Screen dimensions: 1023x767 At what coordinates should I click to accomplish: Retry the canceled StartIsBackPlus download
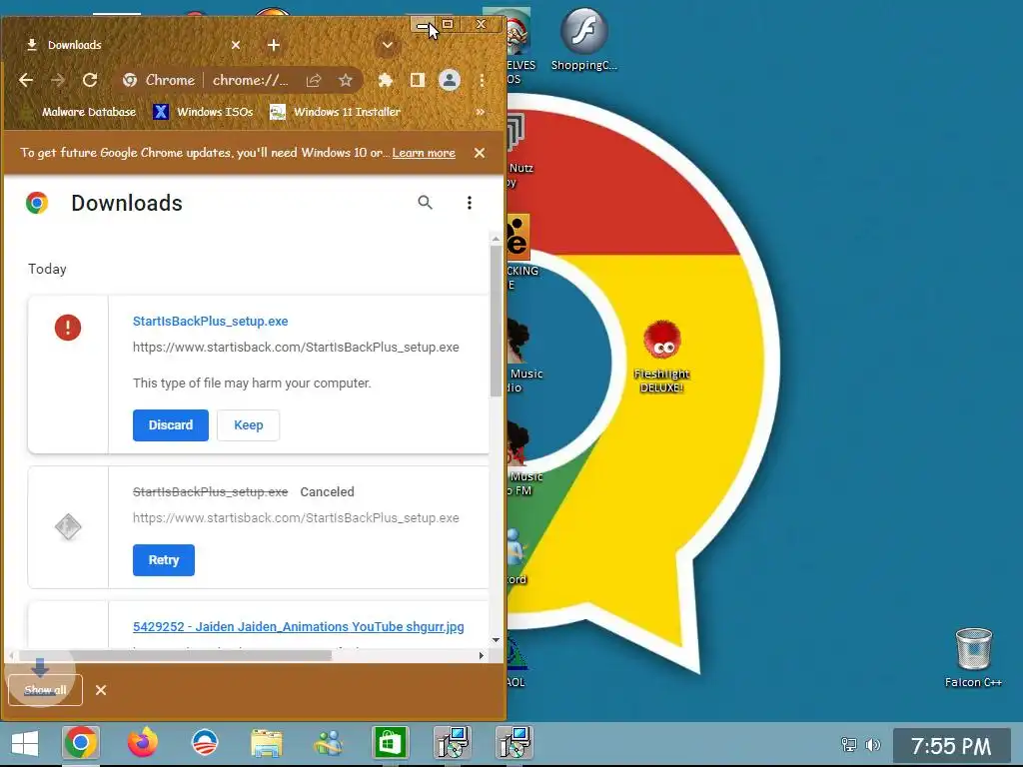164,560
